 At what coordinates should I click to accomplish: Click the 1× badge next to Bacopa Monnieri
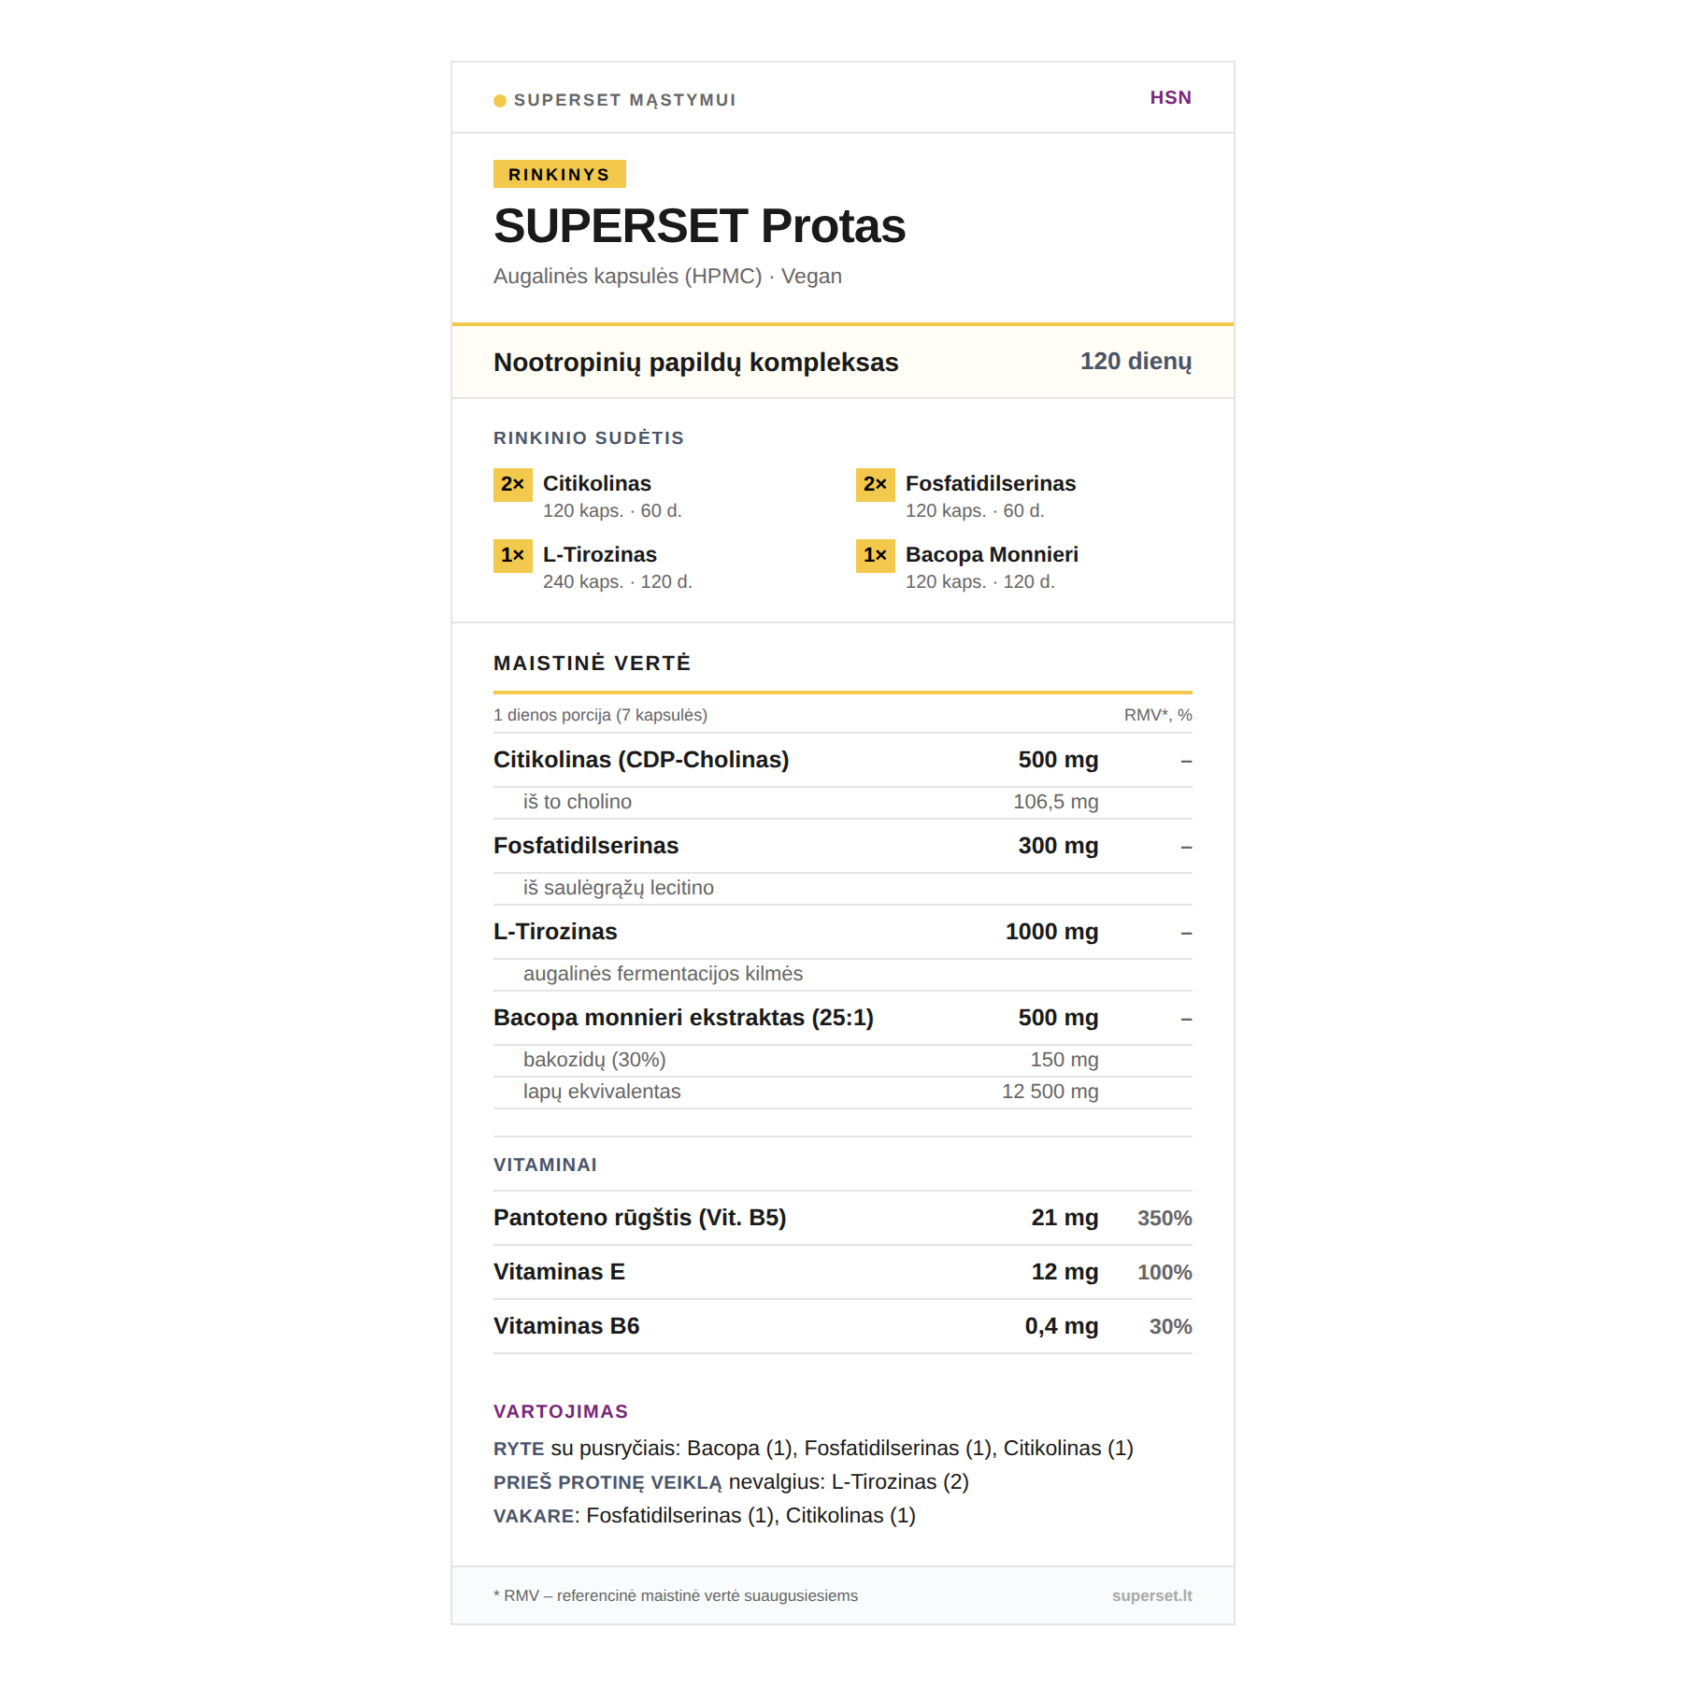(x=875, y=555)
